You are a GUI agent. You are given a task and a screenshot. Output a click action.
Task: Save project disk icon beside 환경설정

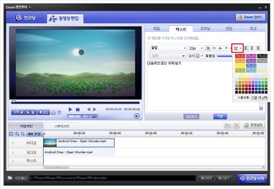tap(236, 125)
